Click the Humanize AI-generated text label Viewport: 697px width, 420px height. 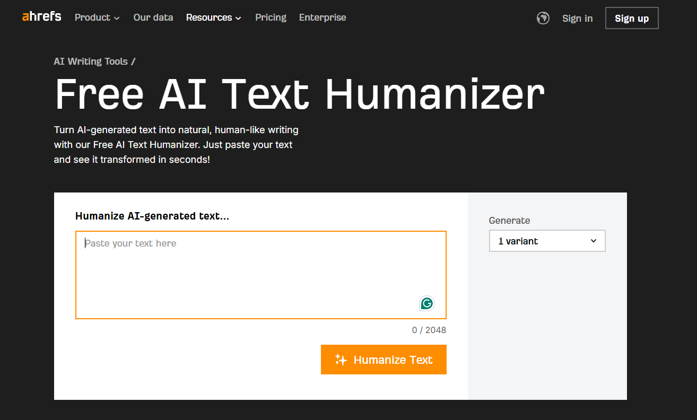tap(152, 216)
